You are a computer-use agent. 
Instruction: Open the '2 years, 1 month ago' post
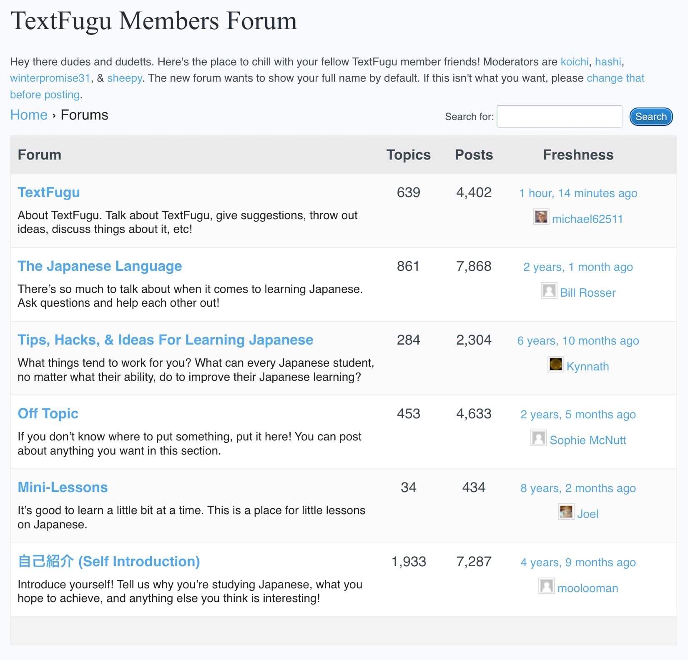578,267
